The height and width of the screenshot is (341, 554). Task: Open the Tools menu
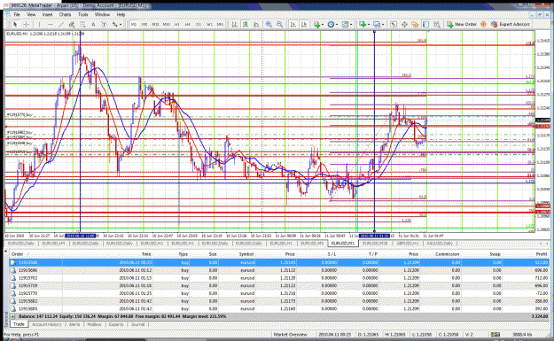point(83,14)
